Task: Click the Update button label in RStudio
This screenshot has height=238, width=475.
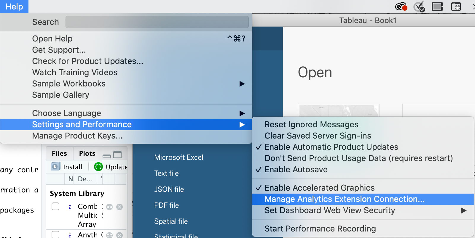Action: 116,167
